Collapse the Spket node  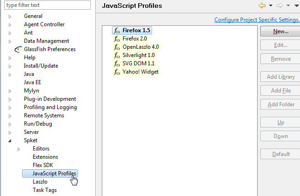10,141
